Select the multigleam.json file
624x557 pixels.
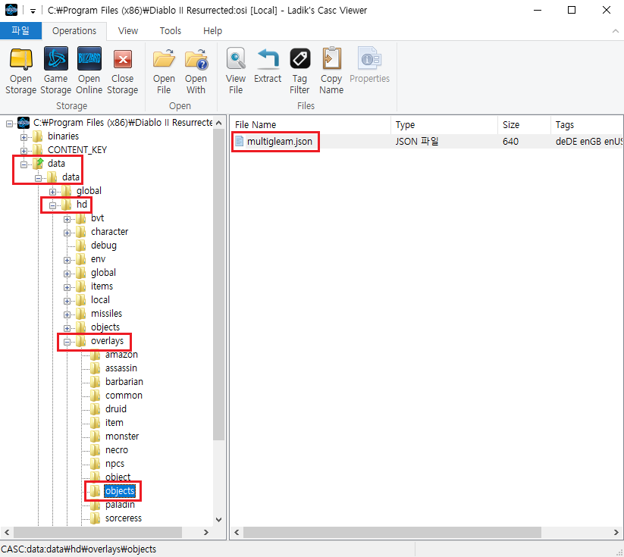[279, 141]
